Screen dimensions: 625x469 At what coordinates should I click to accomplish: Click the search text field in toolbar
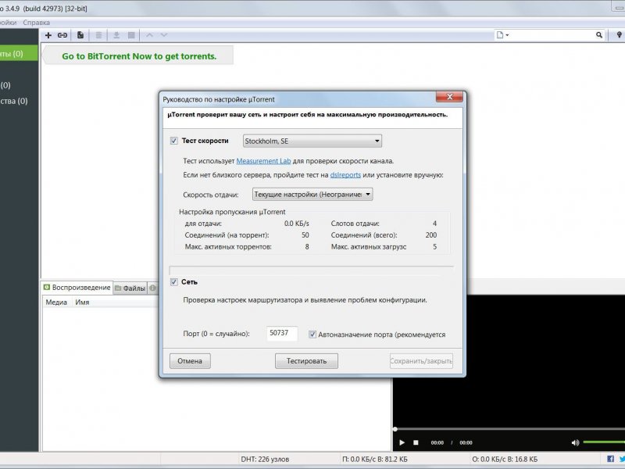pyautogui.click(x=552, y=35)
